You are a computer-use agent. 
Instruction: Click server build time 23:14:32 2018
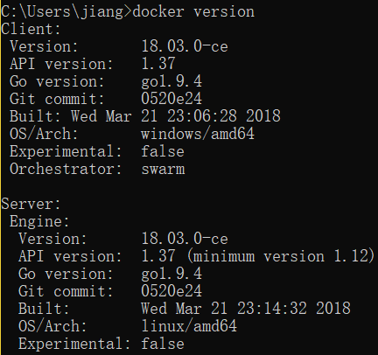click(294, 309)
